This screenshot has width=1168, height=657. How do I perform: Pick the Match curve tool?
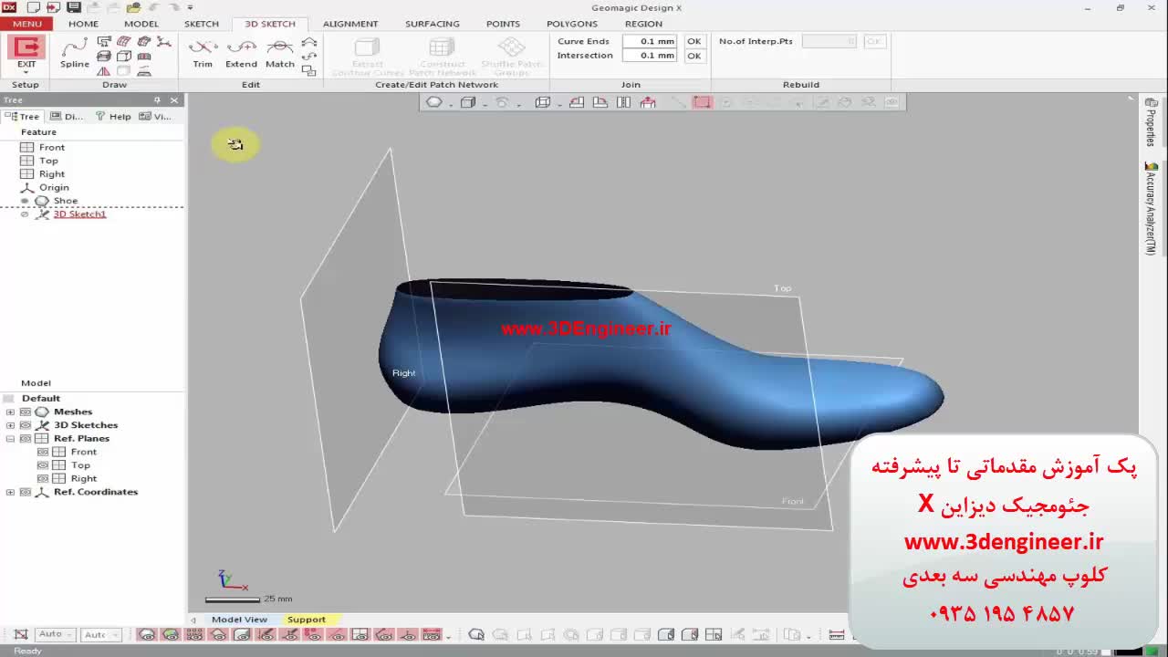click(x=280, y=52)
